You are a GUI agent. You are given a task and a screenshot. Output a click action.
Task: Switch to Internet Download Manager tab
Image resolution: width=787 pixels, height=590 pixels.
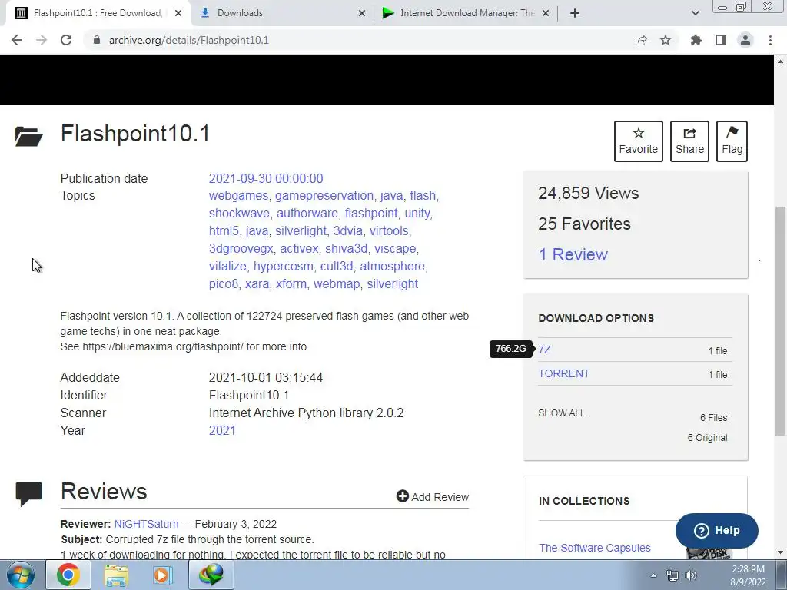click(467, 13)
